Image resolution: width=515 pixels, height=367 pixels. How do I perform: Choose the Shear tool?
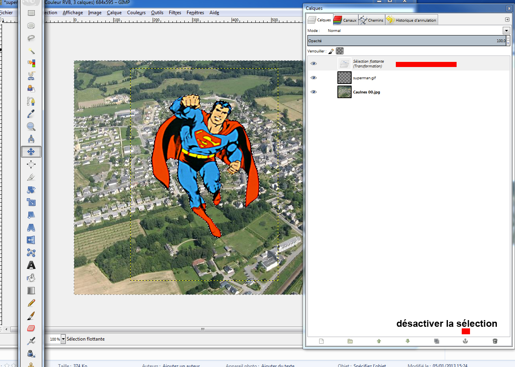point(31,215)
